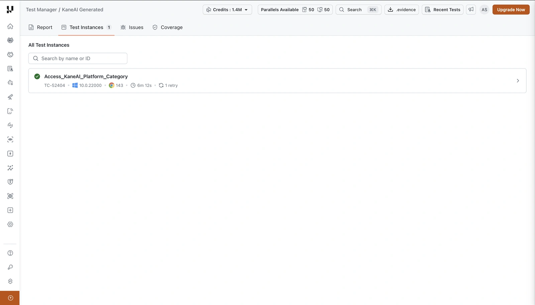Click the orange up-arrow icon at sidebar bottom
The width and height of the screenshot is (535, 305).
point(10,298)
